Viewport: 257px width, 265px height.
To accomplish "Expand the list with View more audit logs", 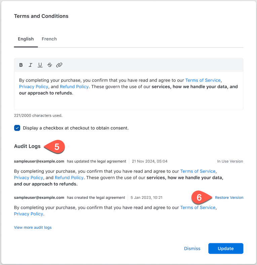I will [33, 227].
